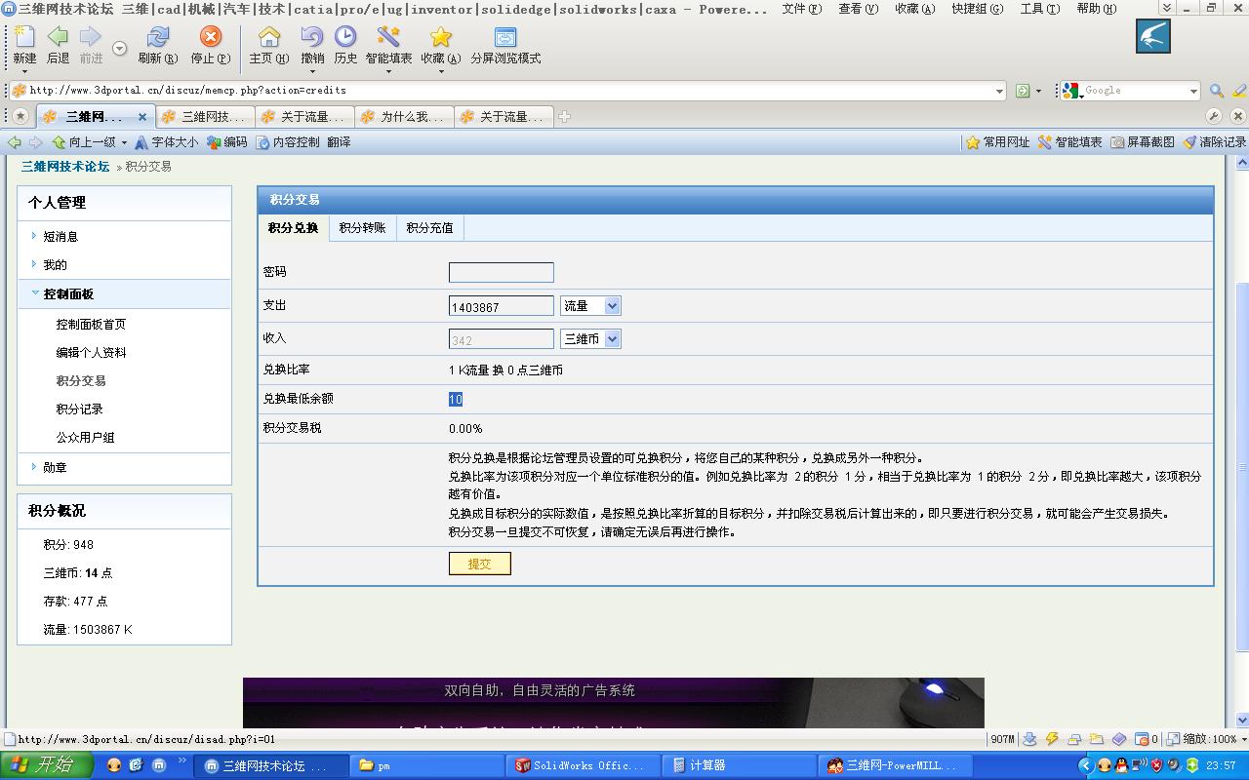Image resolution: width=1249 pixels, height=780 pixels.
Task: Switch to 为什么我 browser tab
Action: point(405,117)
